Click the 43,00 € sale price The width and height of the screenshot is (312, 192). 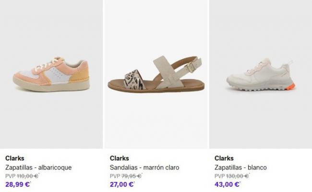pyautogui.click(x=227, y=184)
